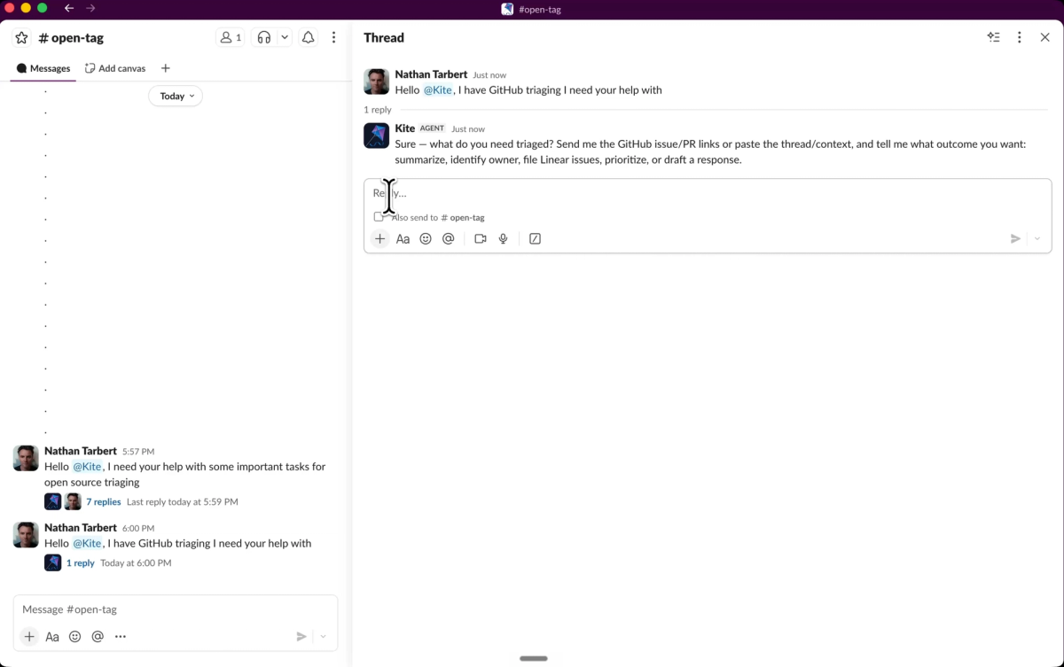Image resolution: width=1064 pixels, height=667 pixels.
Task: Click @Kite mention in 6:00 PM channel message
Action: pyautogui.click(x=87, y=543)
